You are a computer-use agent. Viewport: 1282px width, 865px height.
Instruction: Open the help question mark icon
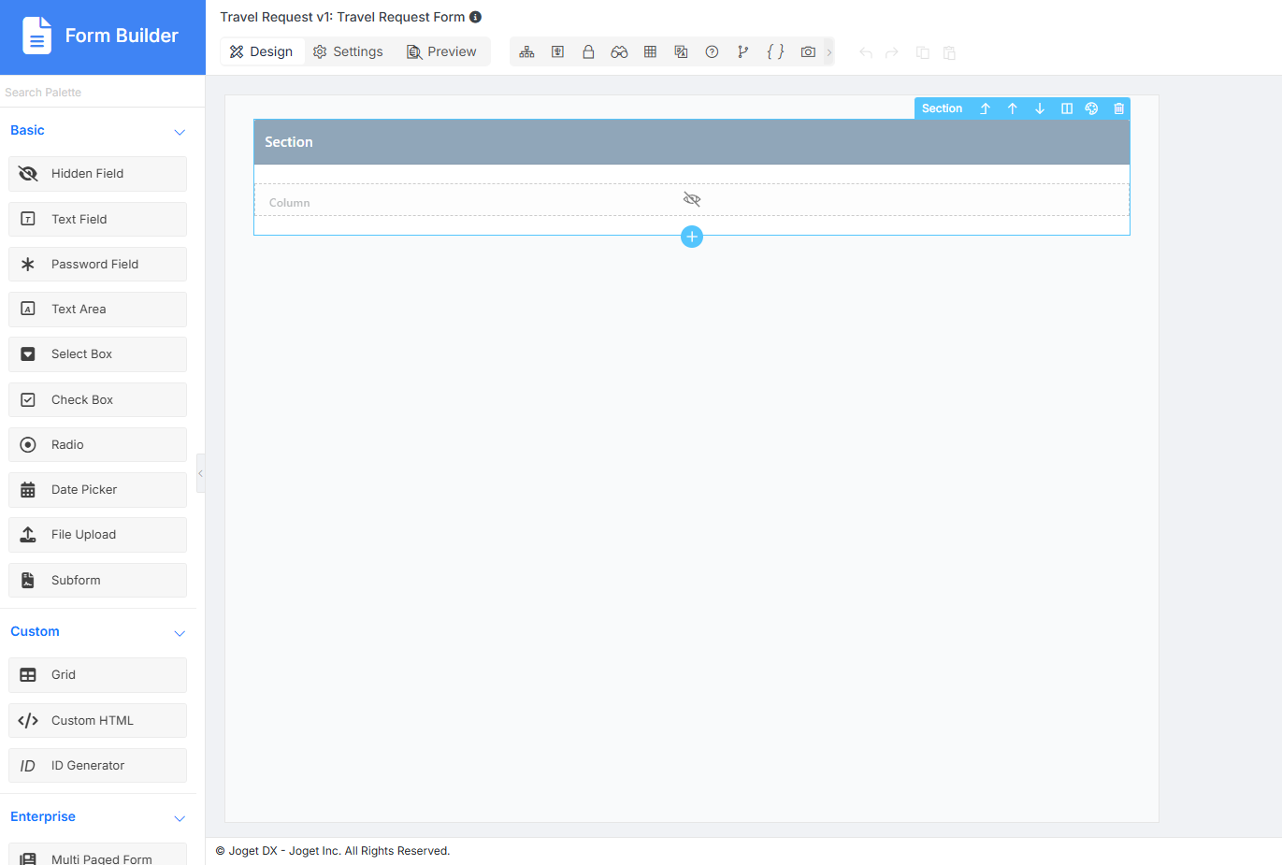click(712, 52)
